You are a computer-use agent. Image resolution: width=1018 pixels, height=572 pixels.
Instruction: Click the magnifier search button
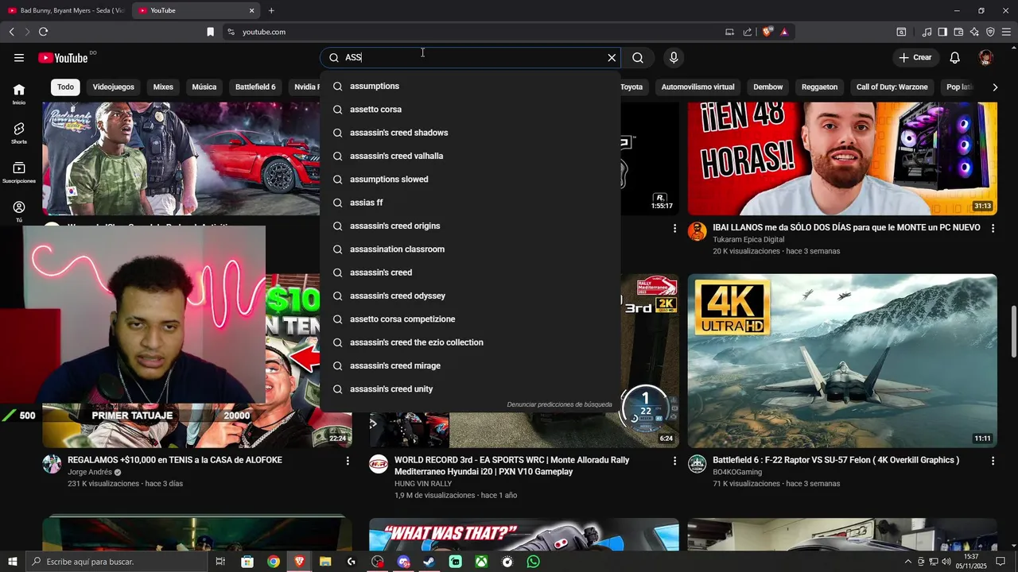click(x=638, y=57)
